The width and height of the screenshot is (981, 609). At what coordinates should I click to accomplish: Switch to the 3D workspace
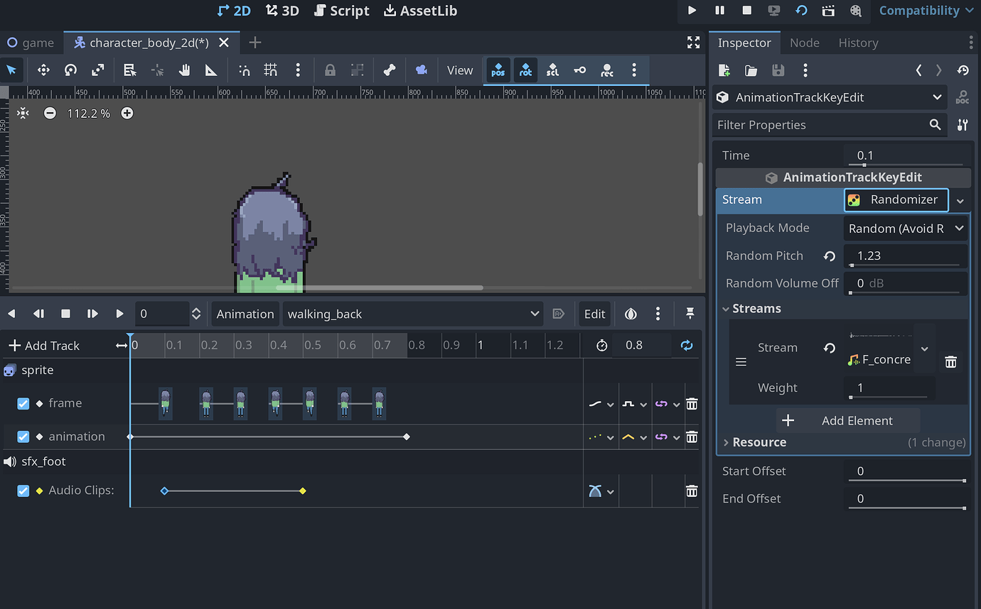click(282, 11)
